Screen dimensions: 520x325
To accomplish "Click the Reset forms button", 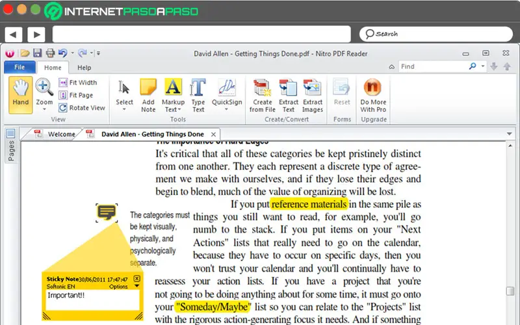I will point(342,92).
